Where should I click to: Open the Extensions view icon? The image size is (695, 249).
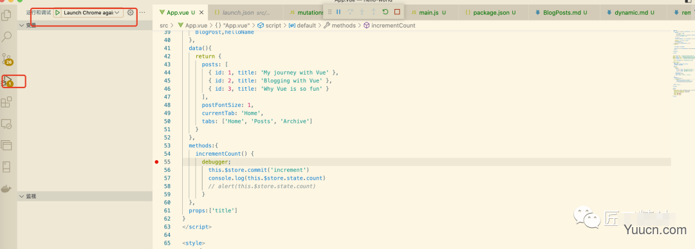(x=6, y=102)
